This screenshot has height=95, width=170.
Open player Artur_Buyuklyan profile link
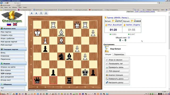[x=114, y=25]
